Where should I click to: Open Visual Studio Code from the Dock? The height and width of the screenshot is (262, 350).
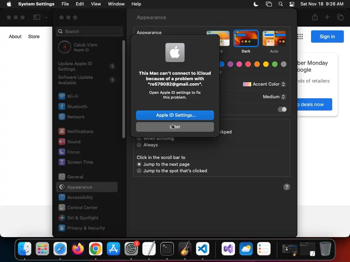(202, 249)
